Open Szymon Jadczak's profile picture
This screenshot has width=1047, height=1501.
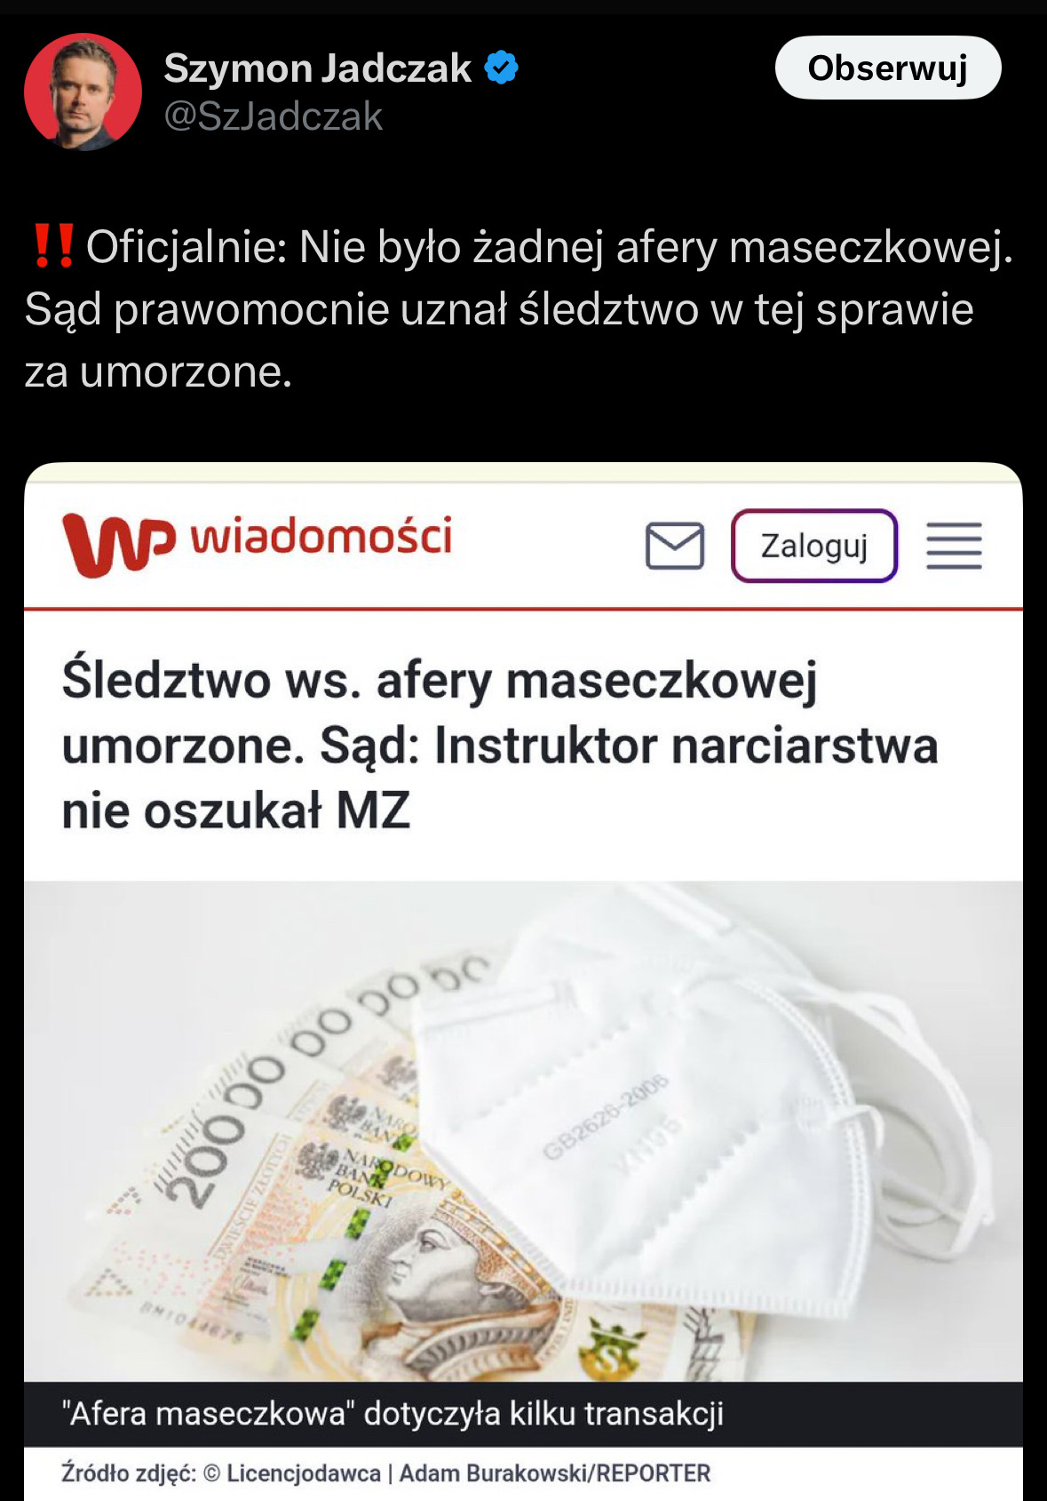point(83,92)
